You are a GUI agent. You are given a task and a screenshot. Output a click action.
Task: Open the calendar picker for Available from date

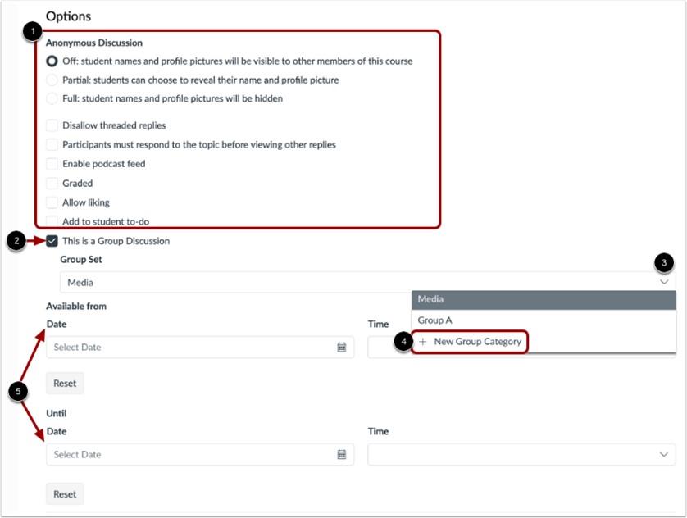(x=341, y=347)
